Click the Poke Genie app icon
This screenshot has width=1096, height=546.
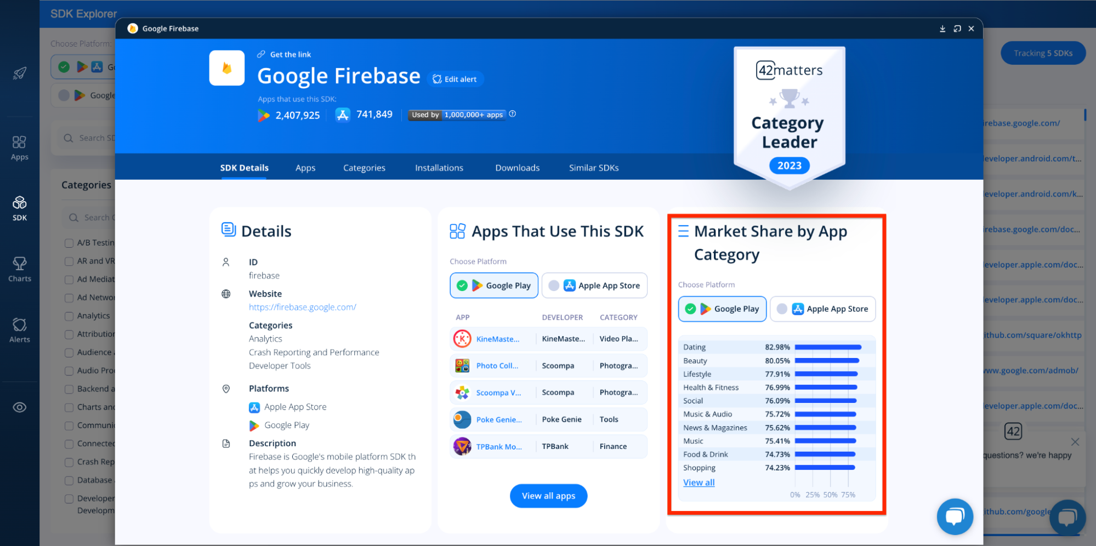pyautogui.click(x=462, y=419)
